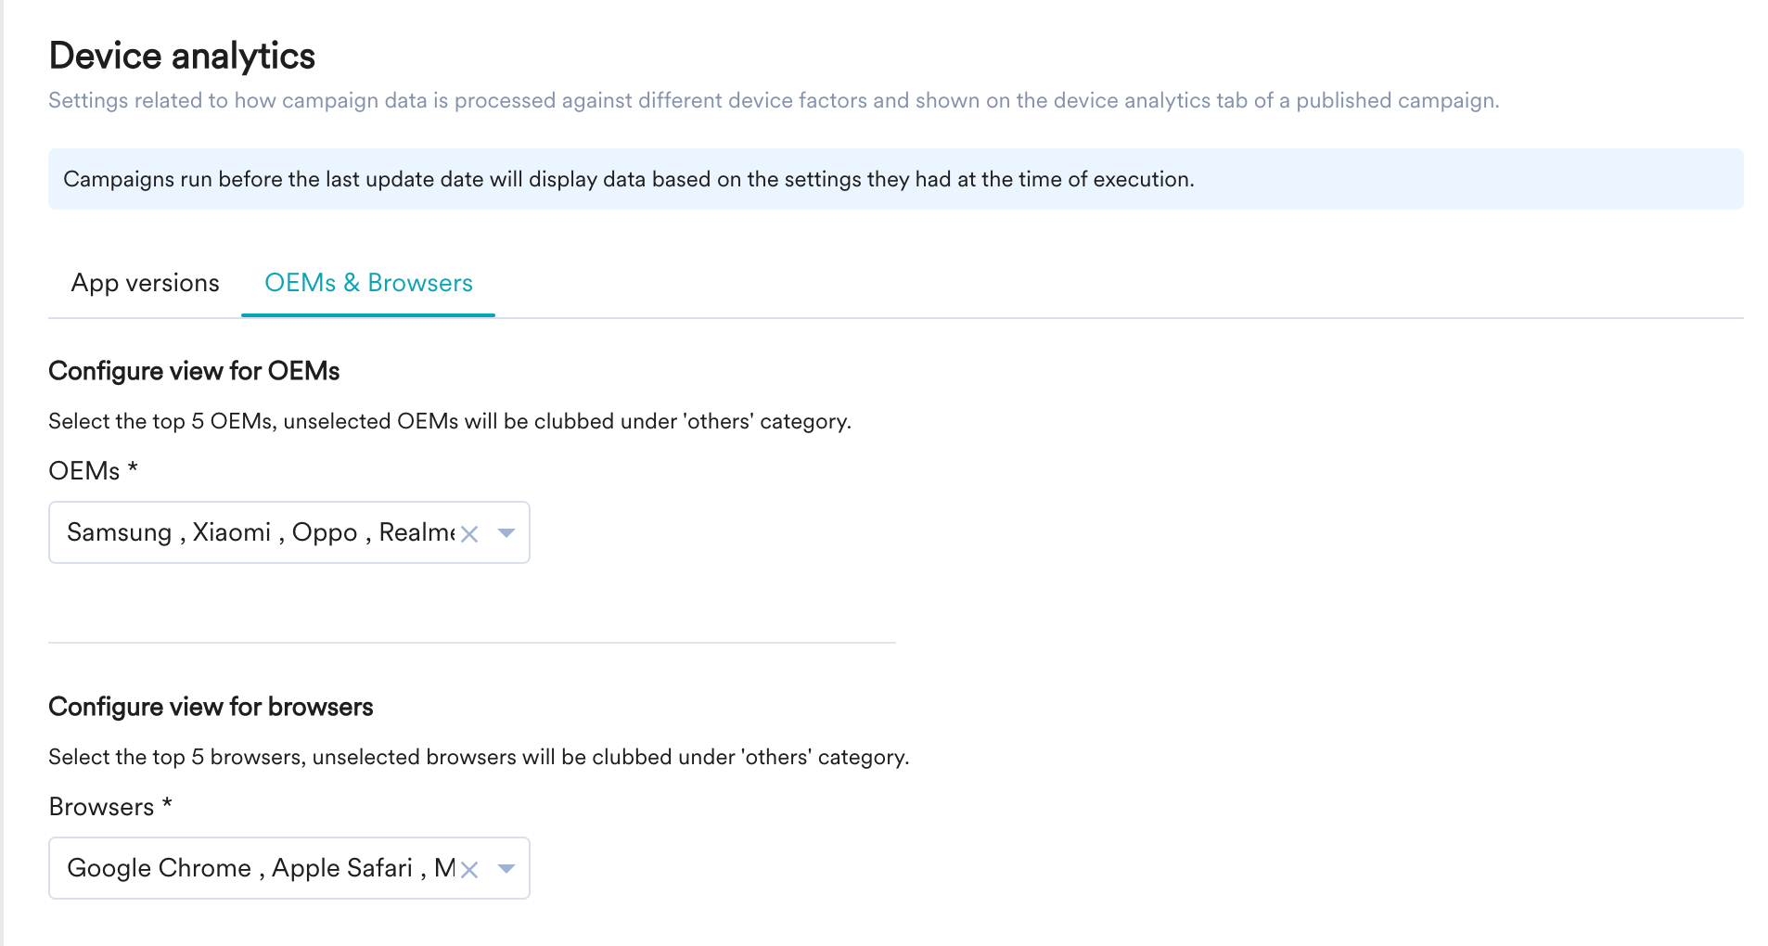Click the Xiaomi value in OEMs selector
The width and height of the screenshot is (1768, 946).
[232, 532]
